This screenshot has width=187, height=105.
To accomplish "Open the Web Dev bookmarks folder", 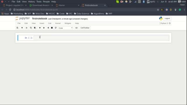I will [38, 14].
